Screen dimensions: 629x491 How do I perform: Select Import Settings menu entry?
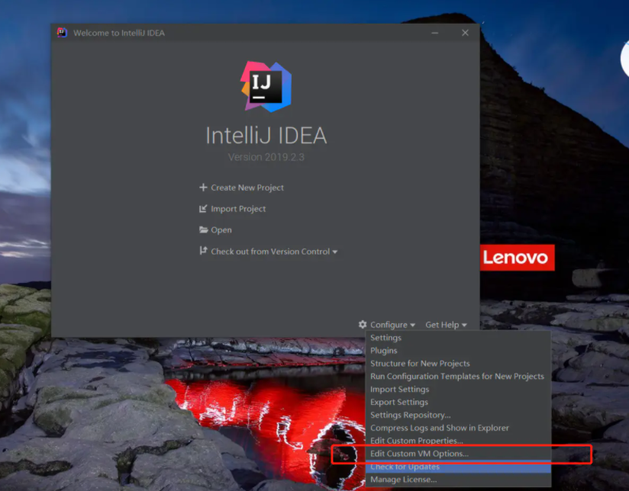[458, 389]
